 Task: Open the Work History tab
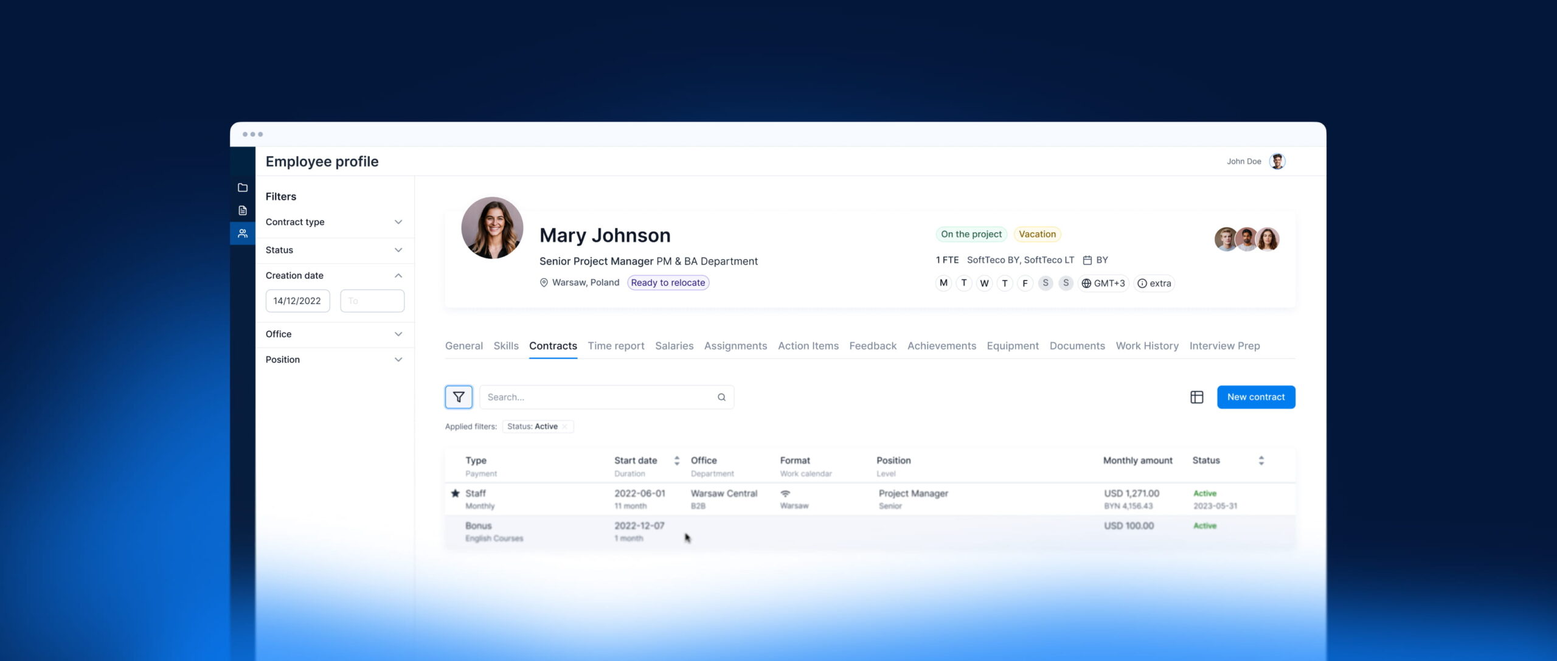click(x=1147, y=346)
